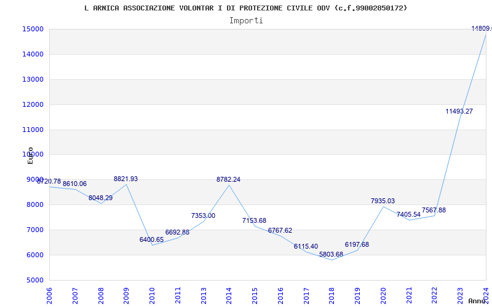Click the y-axis value 14000
492x307 pixels.
(33, 54)
